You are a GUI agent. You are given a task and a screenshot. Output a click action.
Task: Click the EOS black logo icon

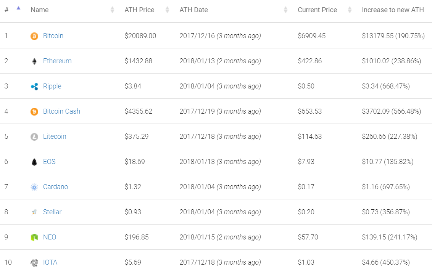pyautogui.click(x=34, y=162)
